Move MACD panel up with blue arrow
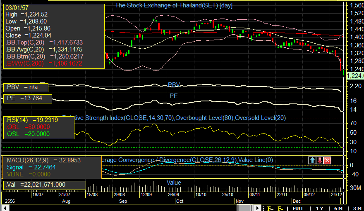 (x=312, y=160)
